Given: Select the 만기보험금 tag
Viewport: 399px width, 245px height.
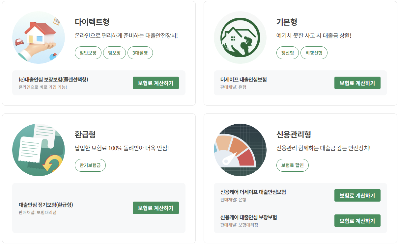Looking at the screenshot, I should [x=90, y=165].
